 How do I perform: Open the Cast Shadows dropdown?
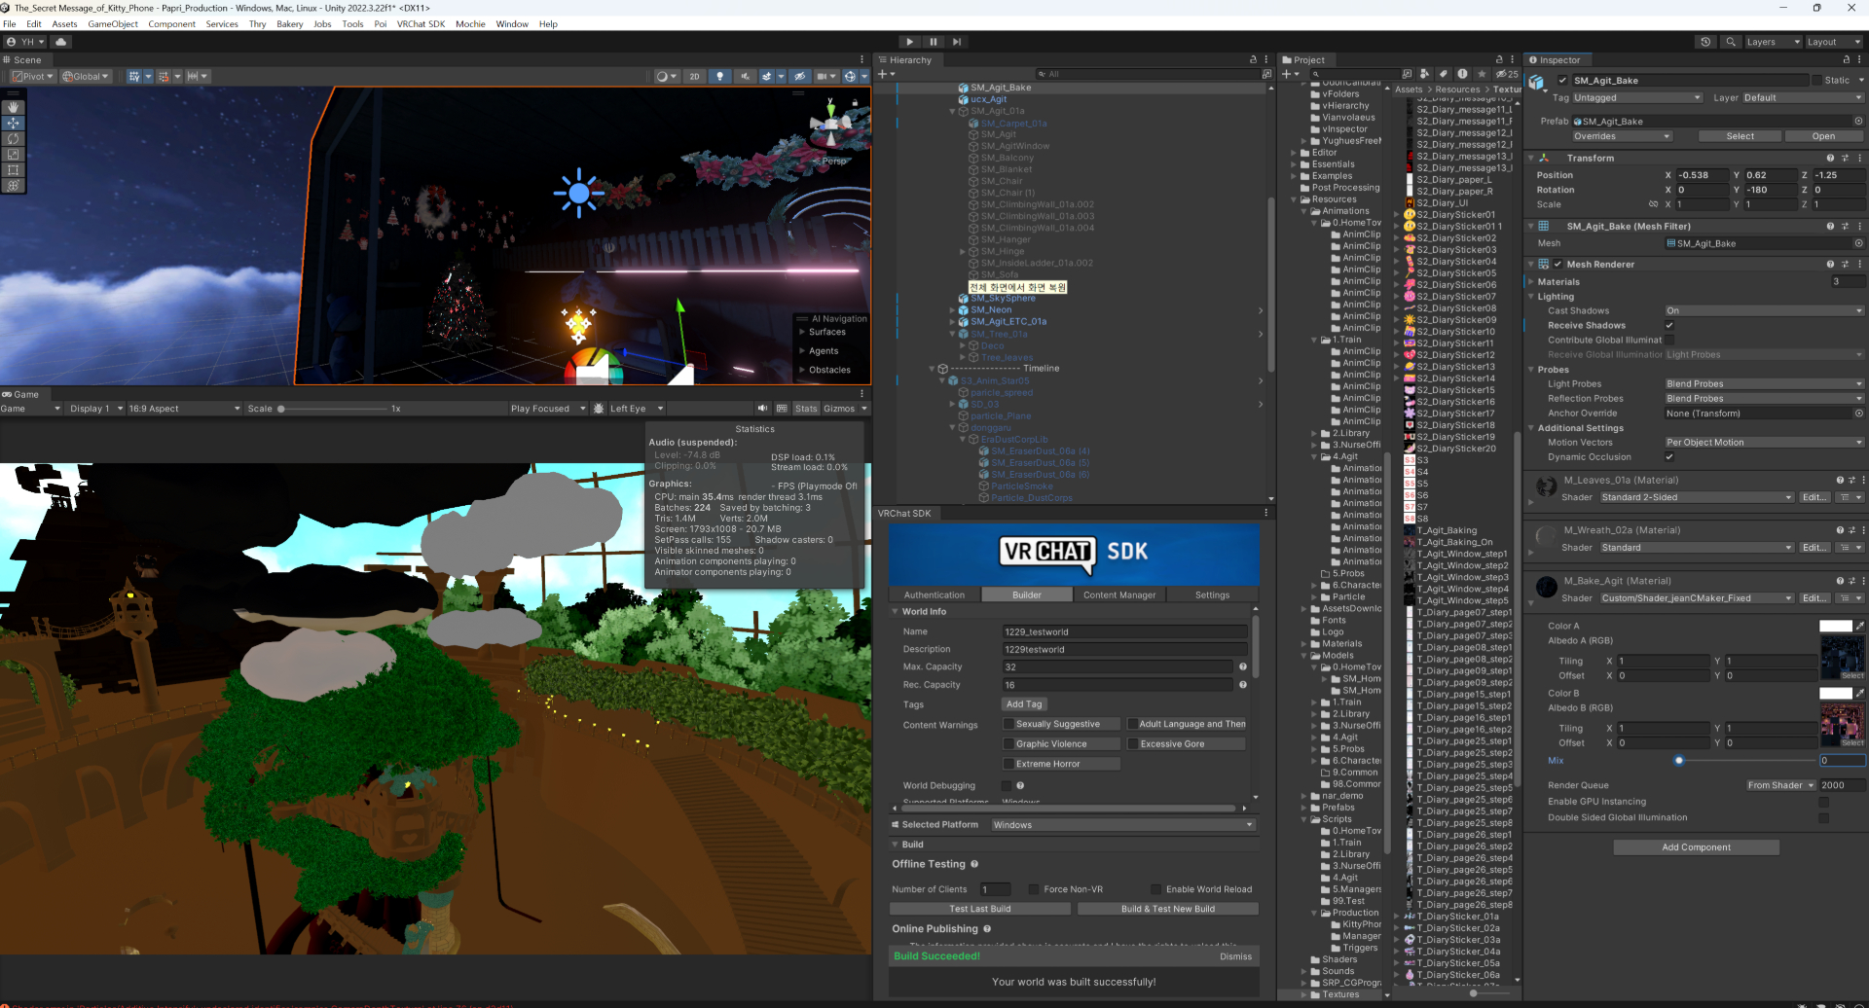click(1763, 311)
